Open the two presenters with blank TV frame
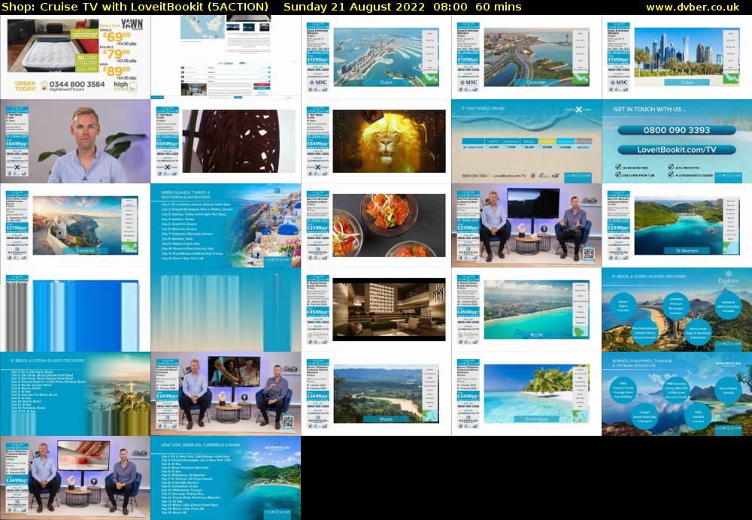752x520 pixels. click(526, 225)
